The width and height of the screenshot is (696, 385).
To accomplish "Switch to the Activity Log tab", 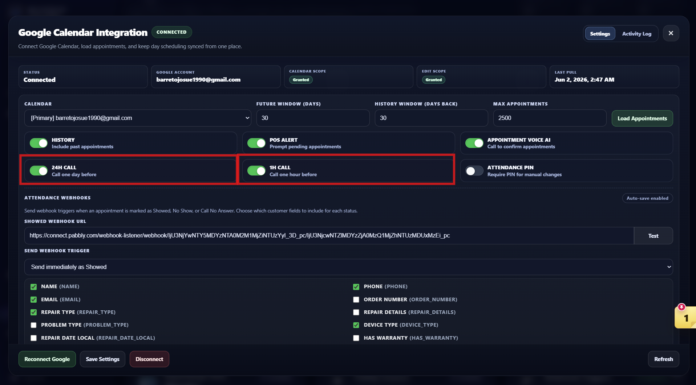I will coord(636,34).
